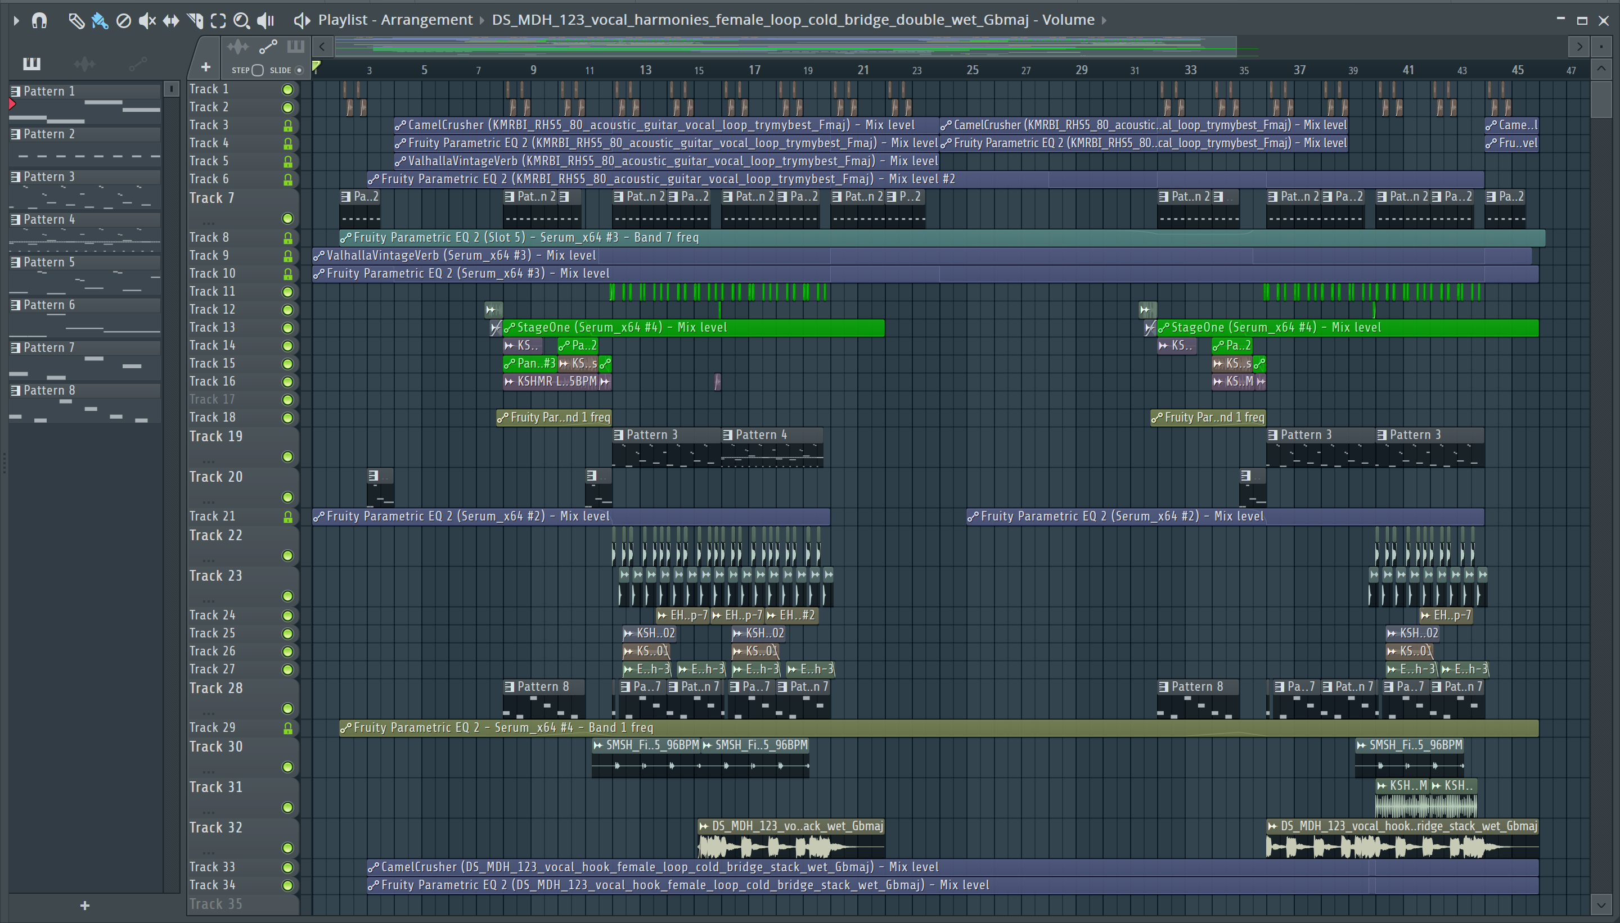Open Track 20 dotted options handle
Viewport: 1620px width, 923px height.
point(209,502)
